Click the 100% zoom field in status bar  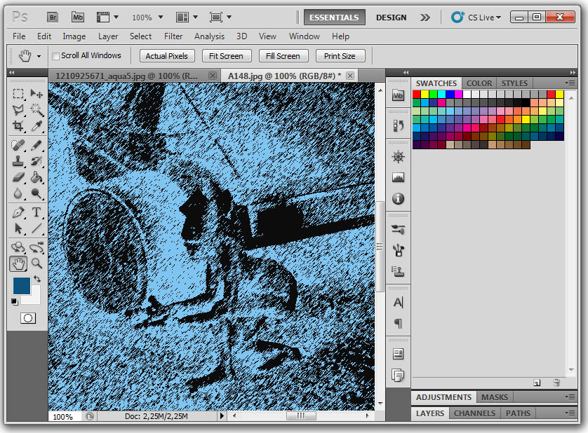pyautogui.click(x=63, y=416)
